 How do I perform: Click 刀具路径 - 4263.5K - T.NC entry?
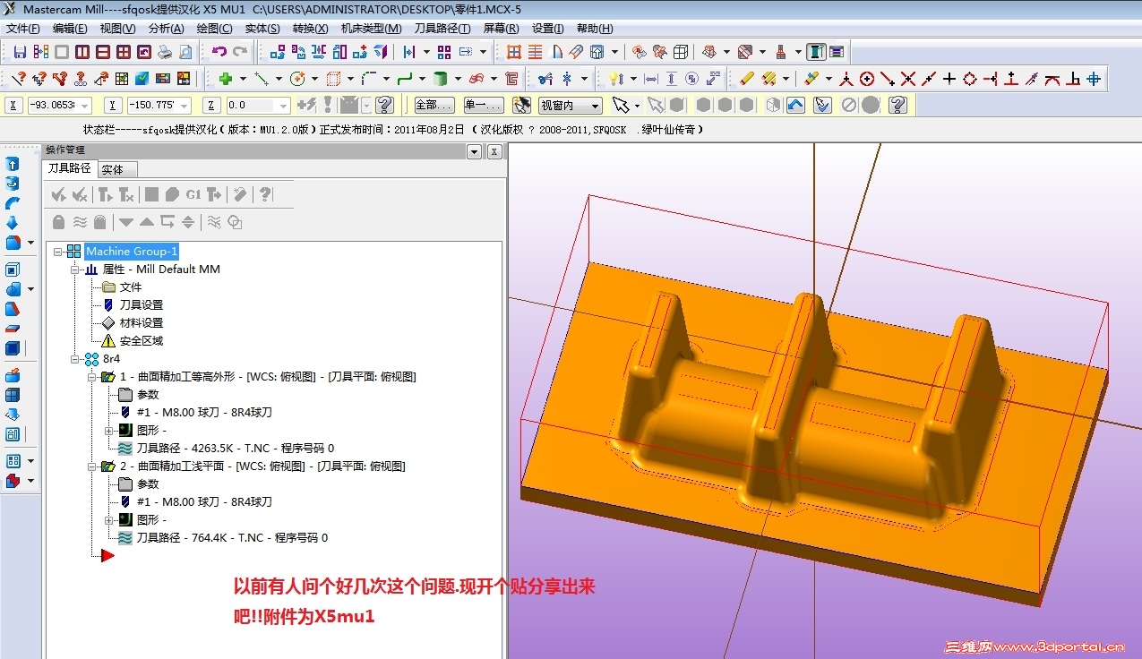click(x=236, y=449)
